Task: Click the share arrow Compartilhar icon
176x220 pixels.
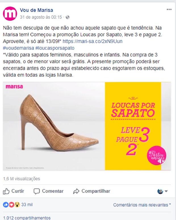Action: (x=76, y=191)
